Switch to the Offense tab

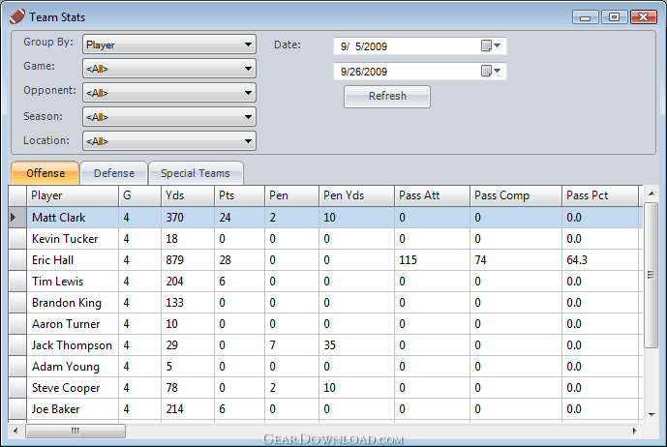click(x=45, y=173)
